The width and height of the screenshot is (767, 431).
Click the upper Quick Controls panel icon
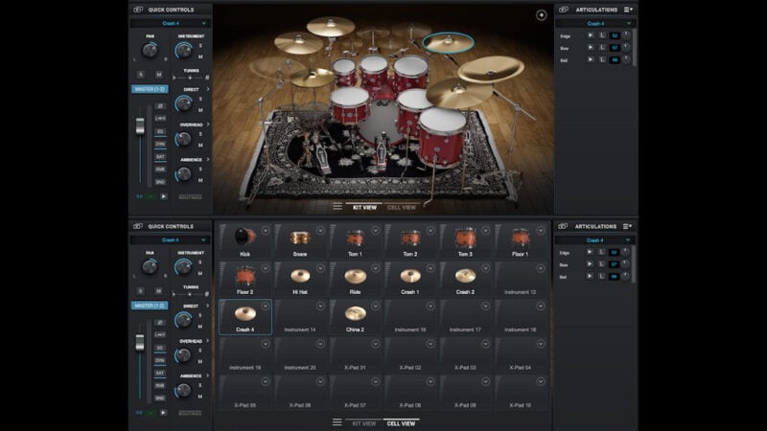coord(138,10)
